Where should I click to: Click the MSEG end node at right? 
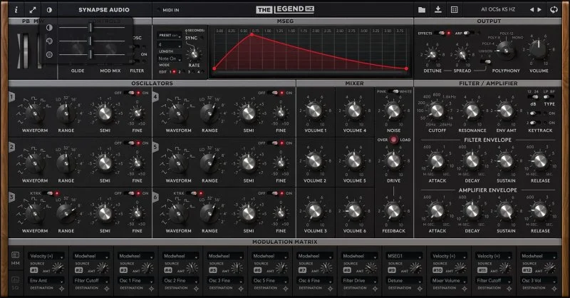click(x=406, y=68)
